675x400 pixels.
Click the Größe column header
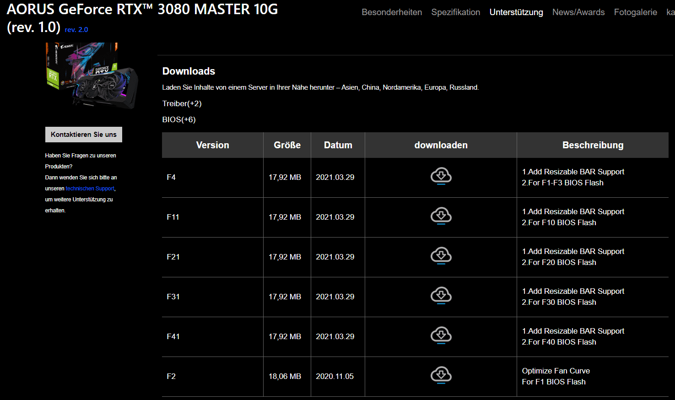click(x=287, y=145)
